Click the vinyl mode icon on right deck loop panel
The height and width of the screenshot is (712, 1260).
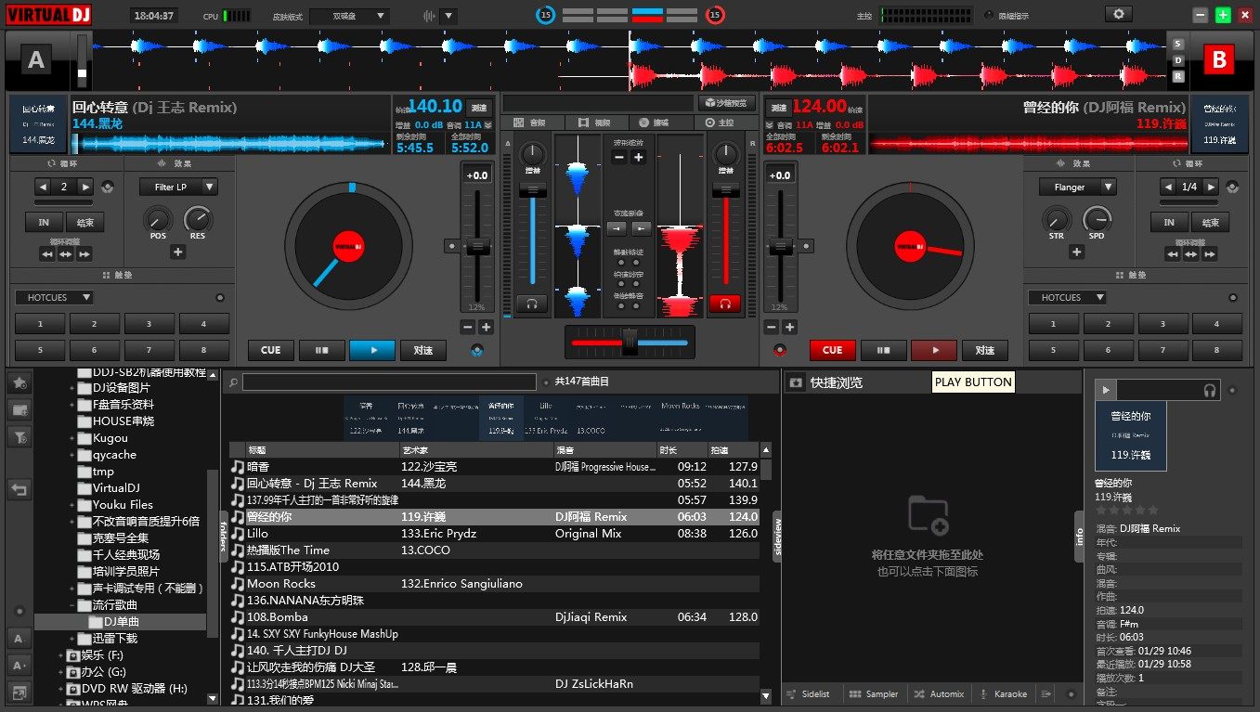[x=1232, y=187]
